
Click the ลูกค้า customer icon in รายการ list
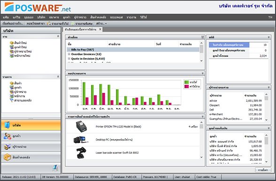tap(12, 87)
